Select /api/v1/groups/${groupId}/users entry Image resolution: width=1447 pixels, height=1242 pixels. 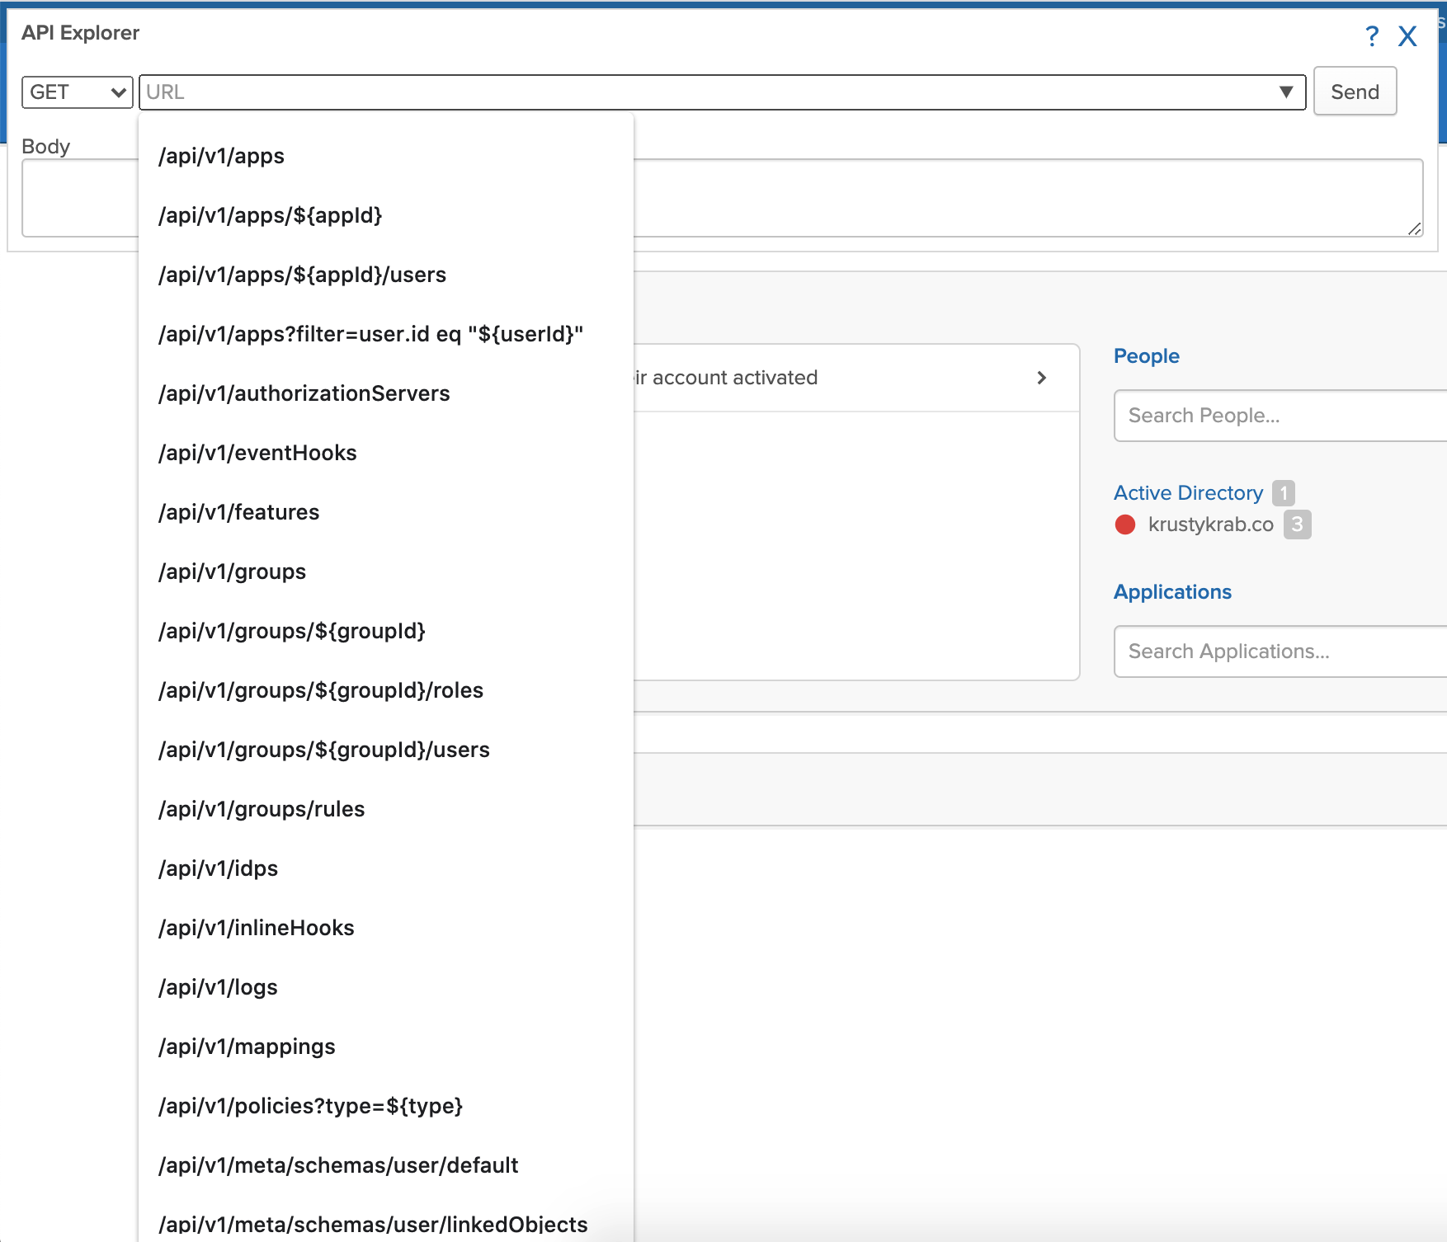coord(323,750)
